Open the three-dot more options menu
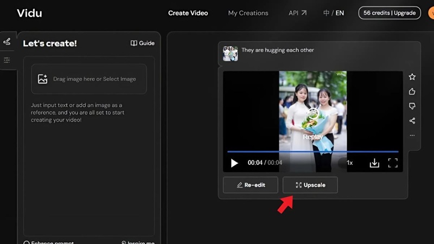This screenshot has height=244, width=434. (412, 135)
